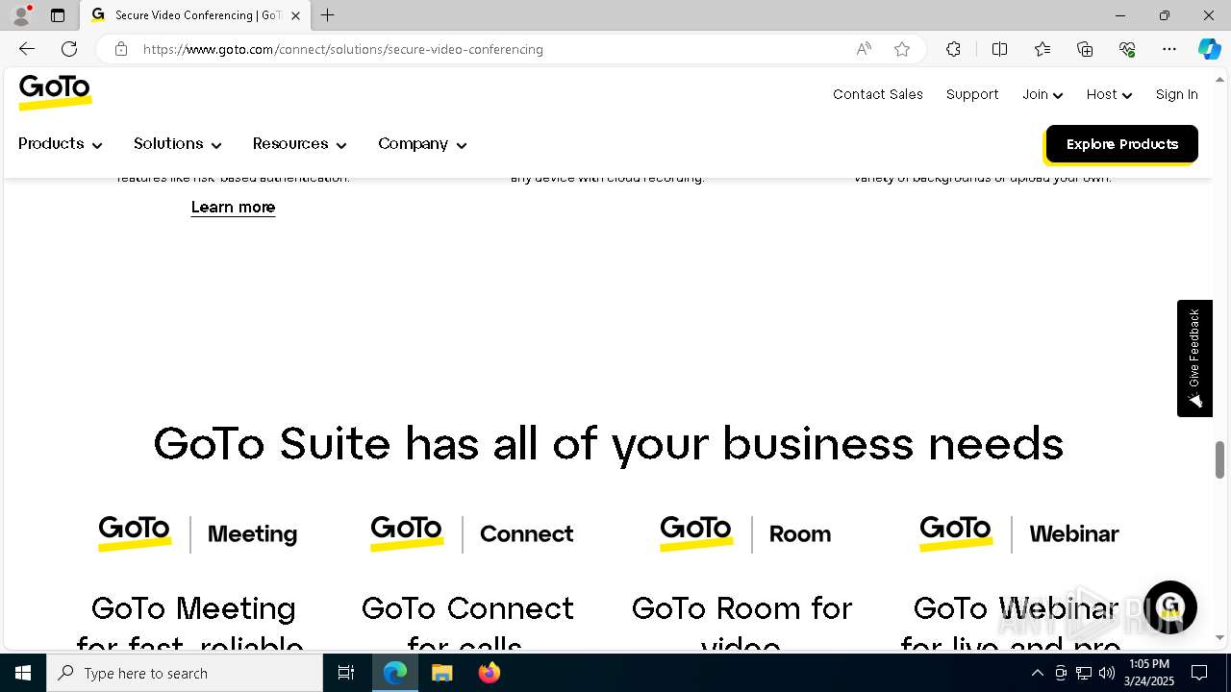Go back to previous page
Image resolution: width=1231 pixels, height=692 pixels.
(x=27, y=49)
